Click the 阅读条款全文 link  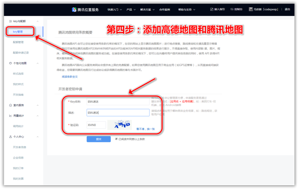click(70, 77)
